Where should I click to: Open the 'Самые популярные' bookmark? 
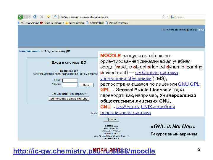(29, 23)
